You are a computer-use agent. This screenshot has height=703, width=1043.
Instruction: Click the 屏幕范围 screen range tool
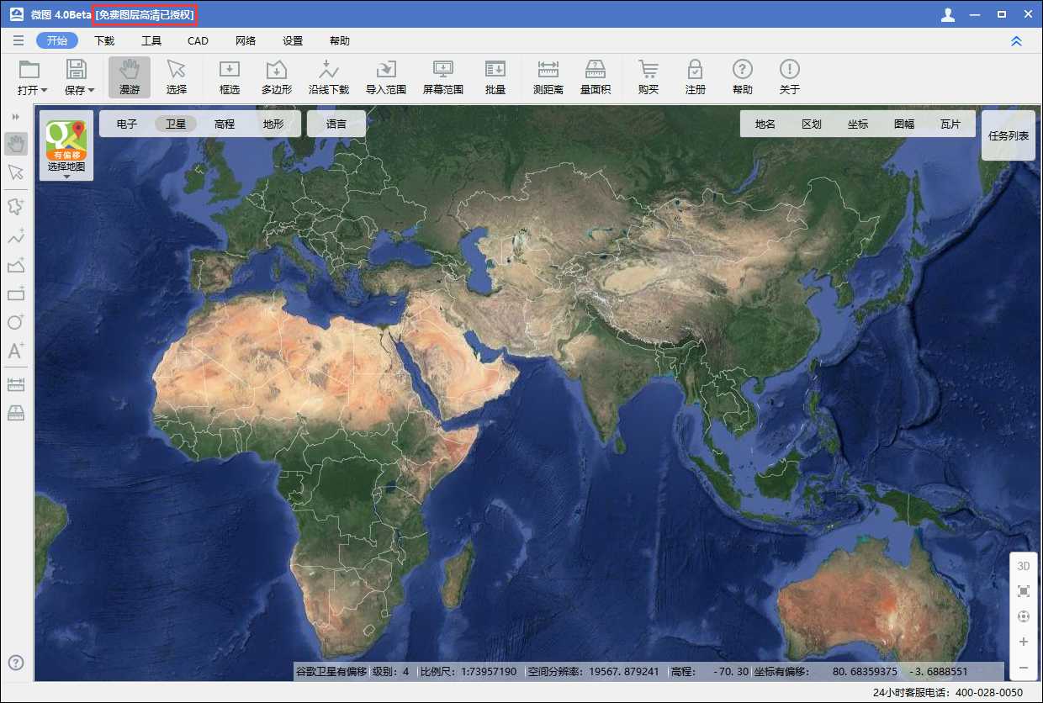pyautogui.click(x=443, y=77)
